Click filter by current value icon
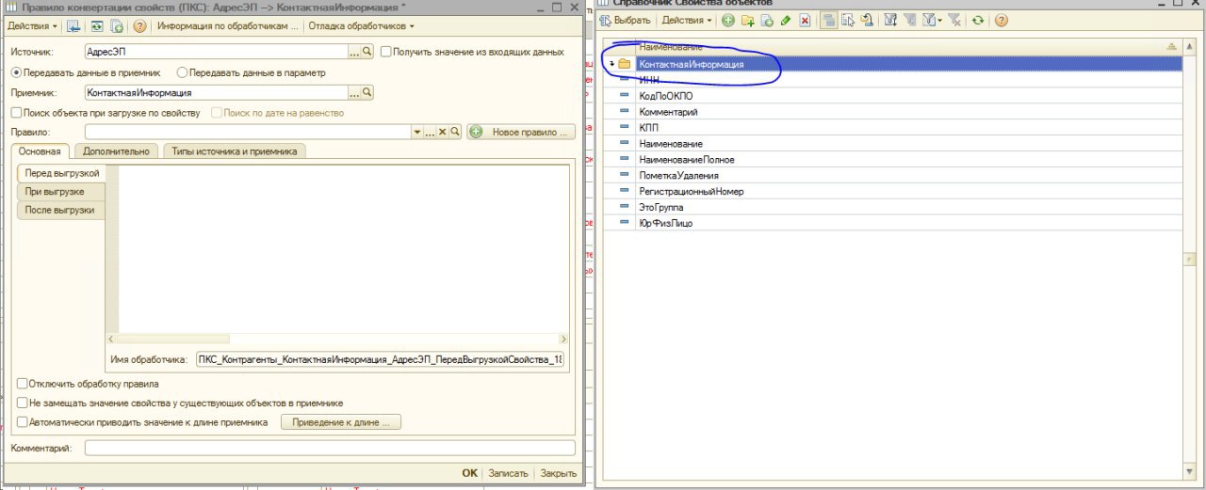Screen dimensions: 1206x490 (x=909, y=20)
